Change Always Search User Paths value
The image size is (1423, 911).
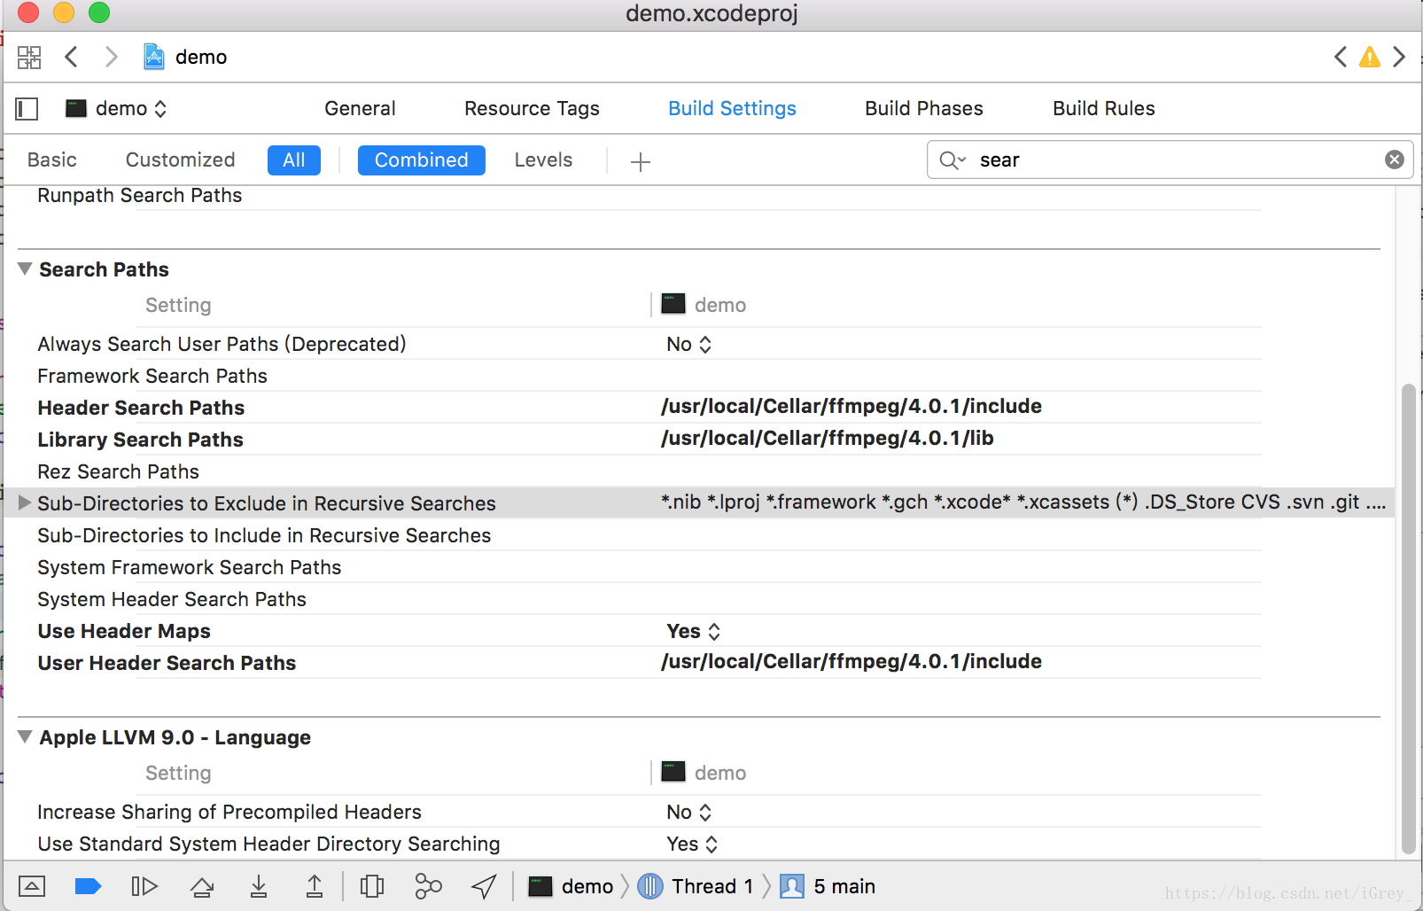click(x=688, y=345)
